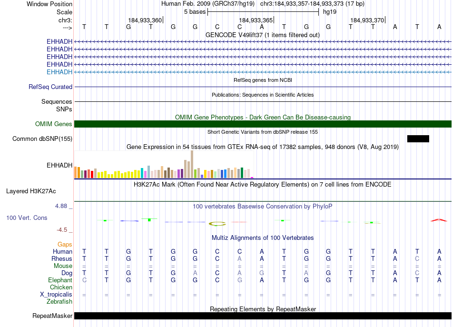Open the RefSeq Curated track label
This screenshot has width=452, height=327.
pos(50,87)
